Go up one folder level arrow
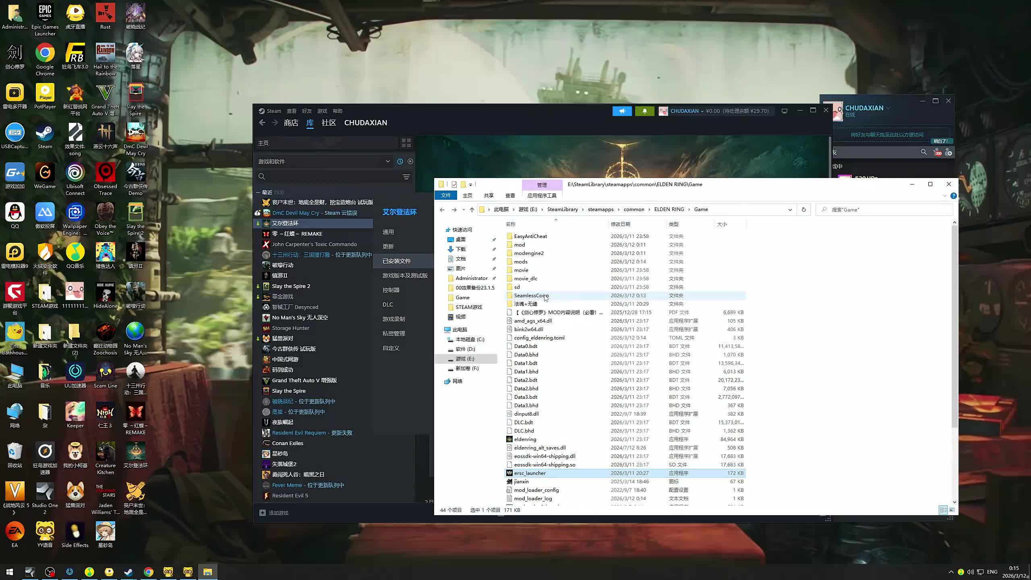 click(x=472, y=209)
